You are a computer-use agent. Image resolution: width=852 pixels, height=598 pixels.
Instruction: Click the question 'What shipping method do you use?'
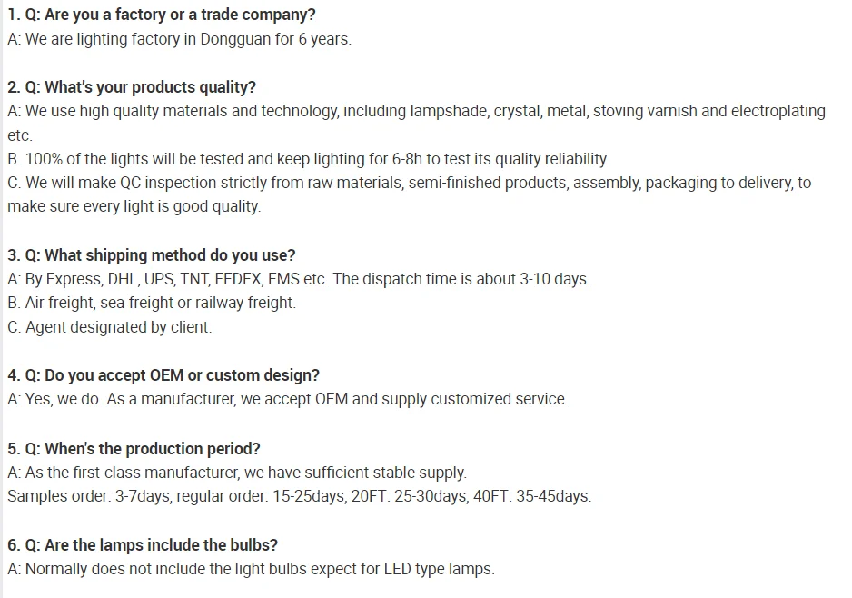[x=152, y=255]
